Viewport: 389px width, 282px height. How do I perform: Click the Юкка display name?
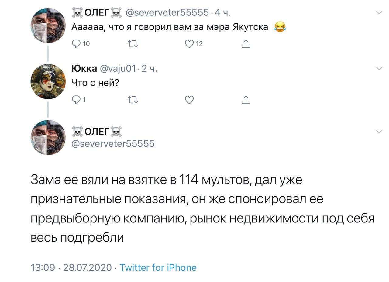click(x=84, y=69)
